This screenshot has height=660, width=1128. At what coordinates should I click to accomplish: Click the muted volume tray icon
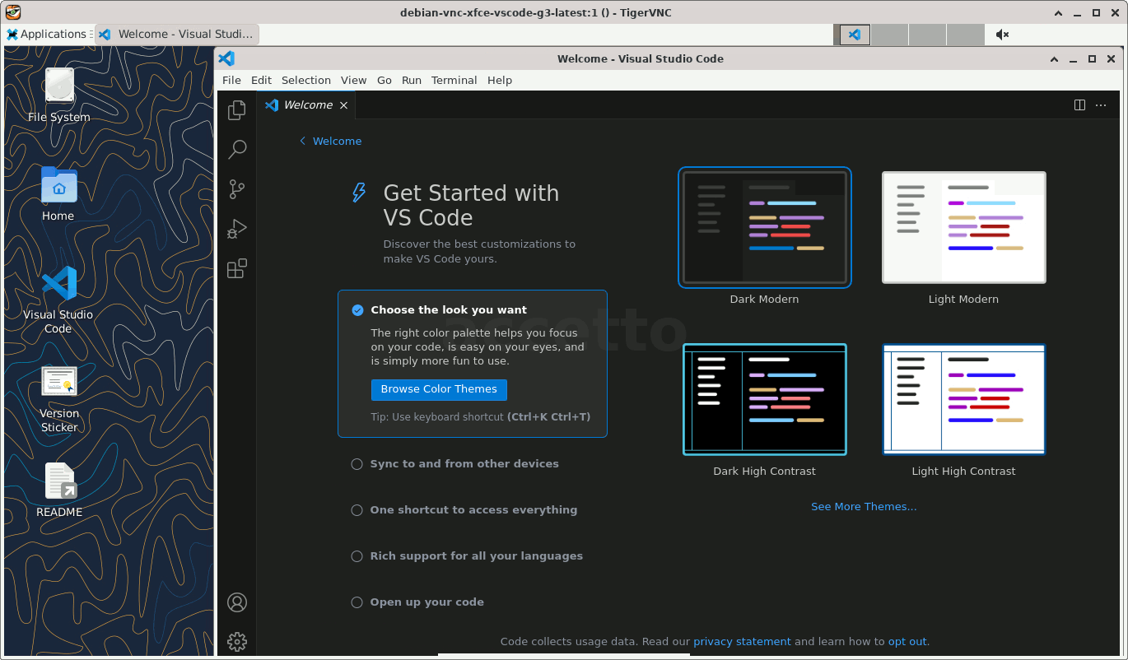[1002, 35]
